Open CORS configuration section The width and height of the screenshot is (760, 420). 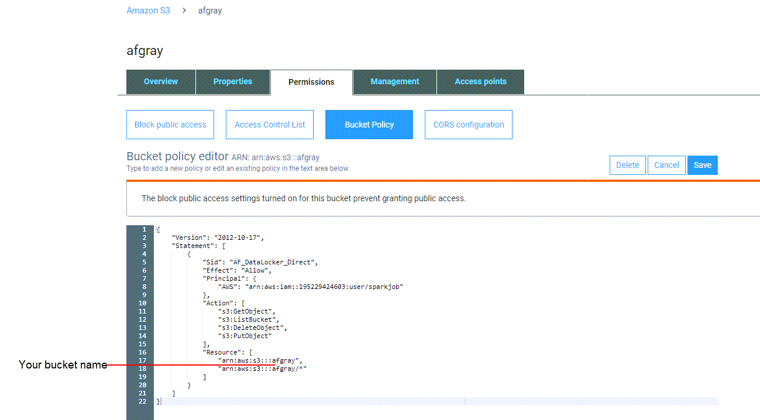click(468, 125)
